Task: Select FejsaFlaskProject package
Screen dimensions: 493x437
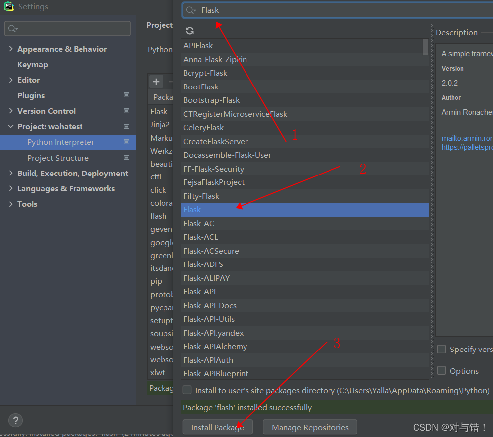Action: tap(305, 182)
